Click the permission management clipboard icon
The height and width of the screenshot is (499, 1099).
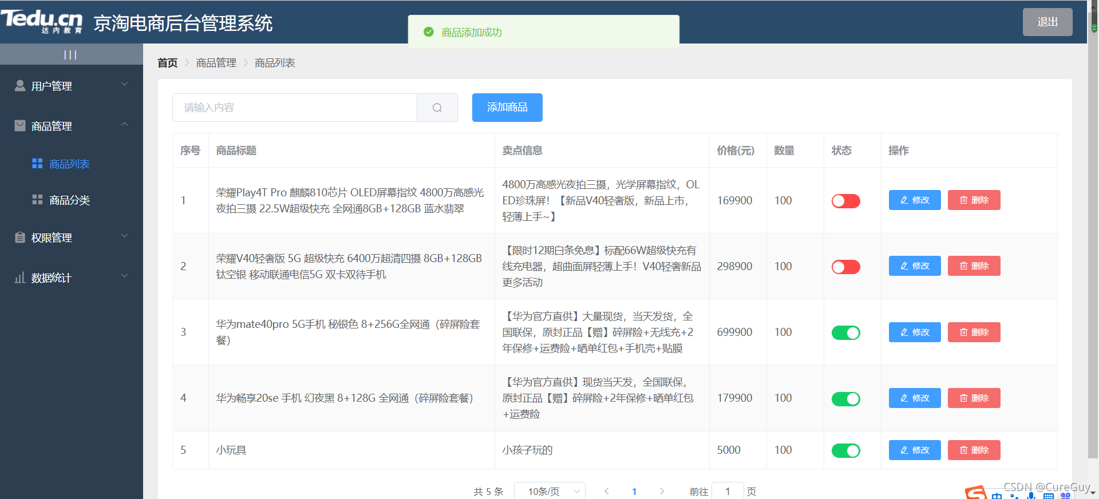(20, 237)
